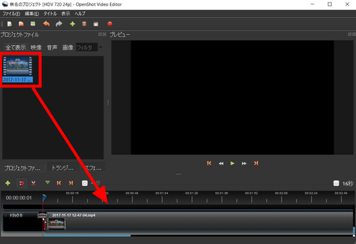Jump preview to end

256,163
